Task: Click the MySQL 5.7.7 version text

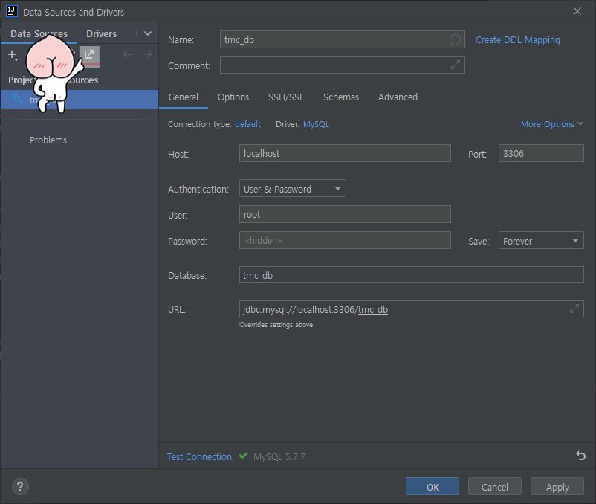Action: [279, 456]
